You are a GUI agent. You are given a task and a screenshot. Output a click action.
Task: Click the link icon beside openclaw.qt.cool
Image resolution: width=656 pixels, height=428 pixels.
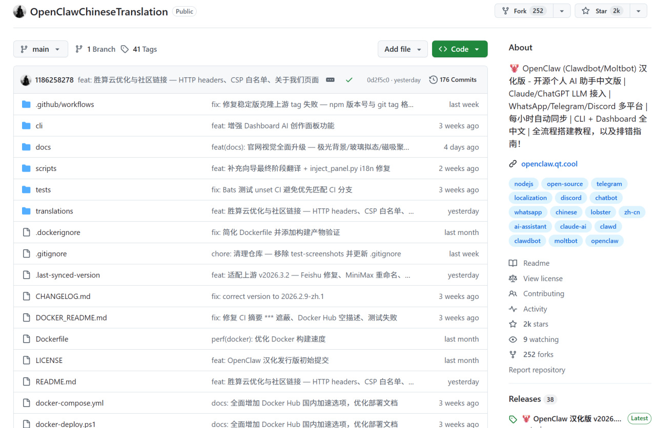pos(513,164)
